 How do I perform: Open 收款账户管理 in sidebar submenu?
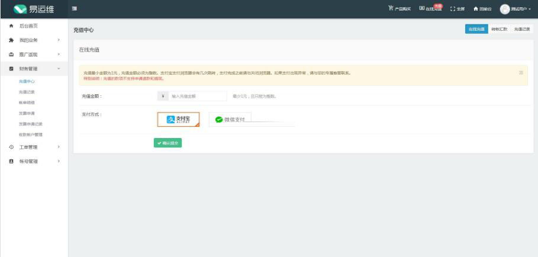click(31, 134)
